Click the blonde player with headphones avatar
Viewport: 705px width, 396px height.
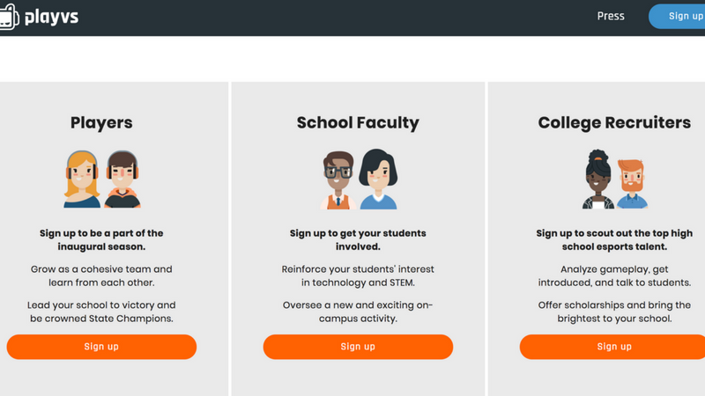(82, 180)
